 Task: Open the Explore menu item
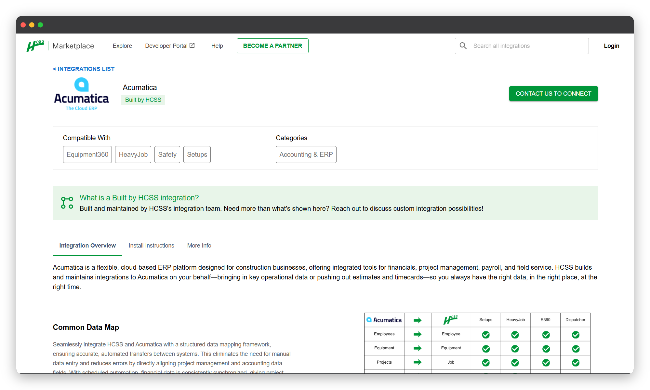(122, 46)
